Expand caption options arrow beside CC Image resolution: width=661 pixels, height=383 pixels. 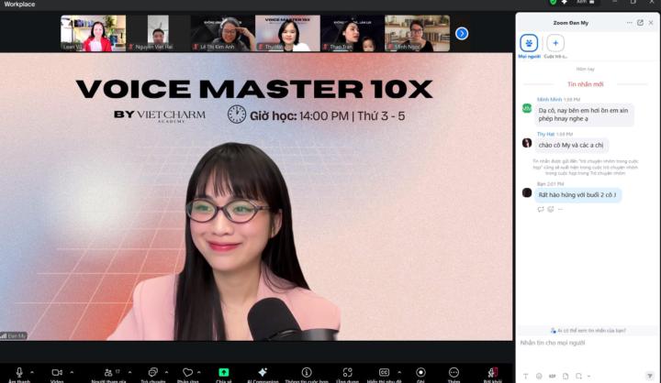click(x=399, y=372)
